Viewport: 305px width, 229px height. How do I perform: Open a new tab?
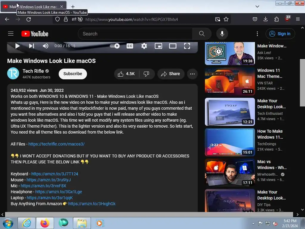(73, 7)
